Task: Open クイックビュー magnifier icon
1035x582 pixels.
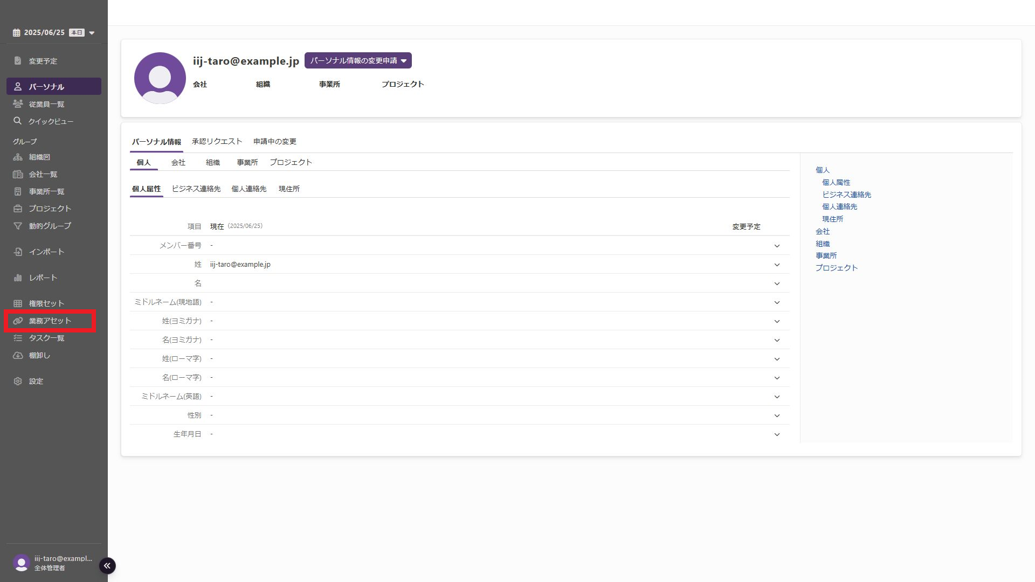Action: click(18, 121)
